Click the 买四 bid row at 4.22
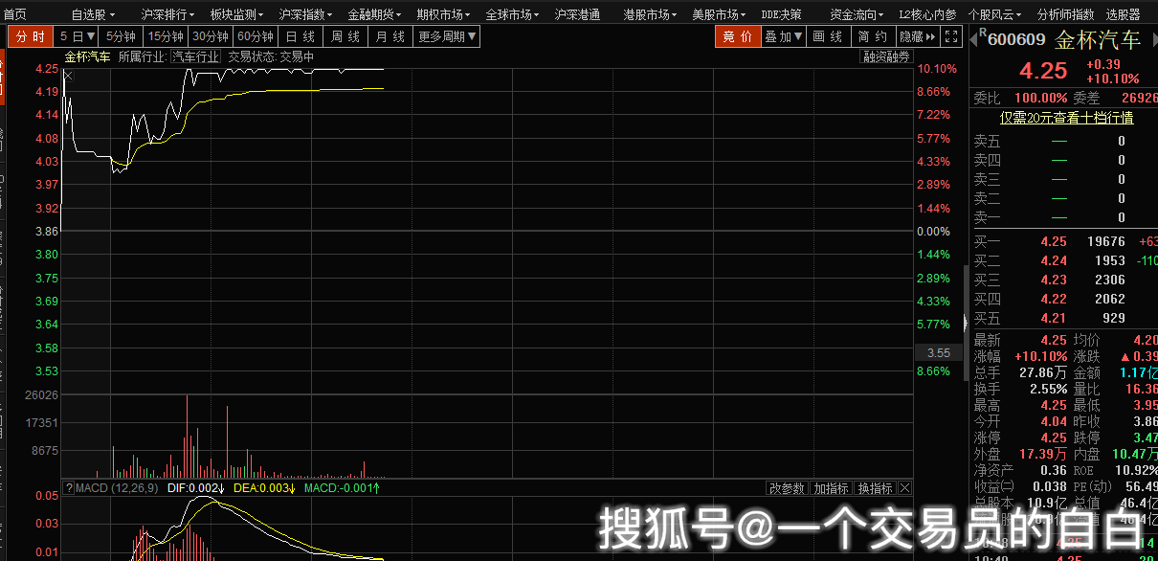Screen dimensions: 1158x561 click(1064, 299)
